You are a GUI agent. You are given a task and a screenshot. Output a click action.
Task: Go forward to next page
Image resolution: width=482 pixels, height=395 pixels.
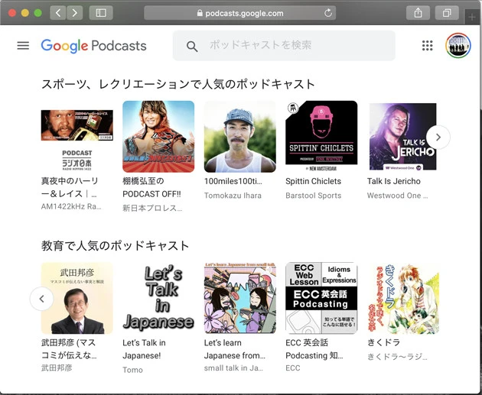point(74,13)
